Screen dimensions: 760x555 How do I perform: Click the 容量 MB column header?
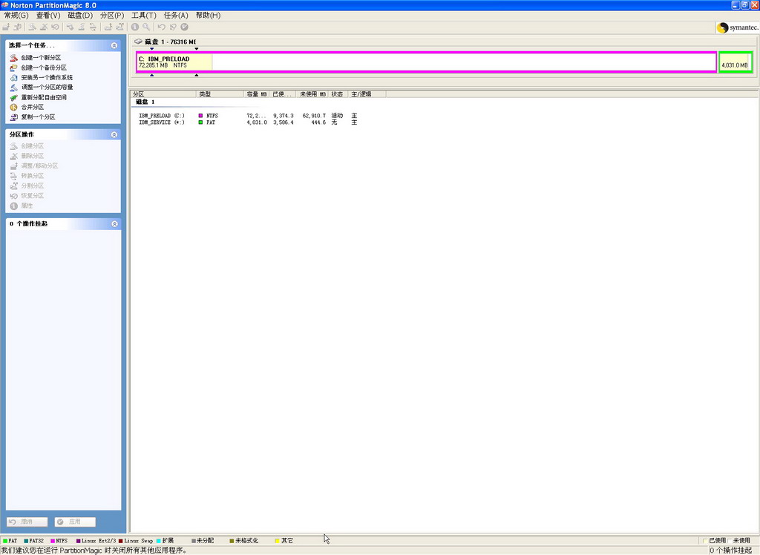(x=256, y=94)
